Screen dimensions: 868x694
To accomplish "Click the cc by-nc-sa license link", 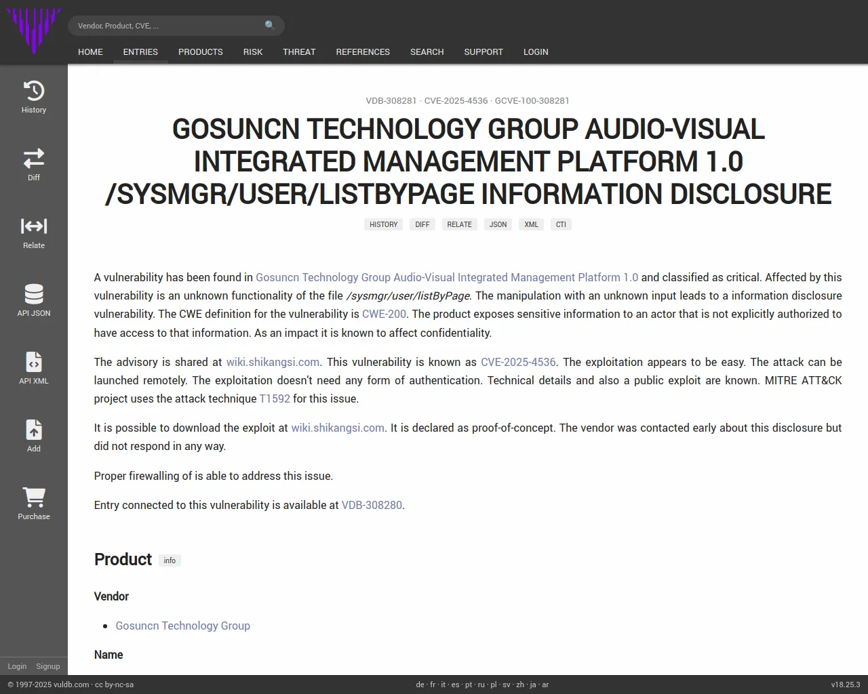I will coord(114,685).
